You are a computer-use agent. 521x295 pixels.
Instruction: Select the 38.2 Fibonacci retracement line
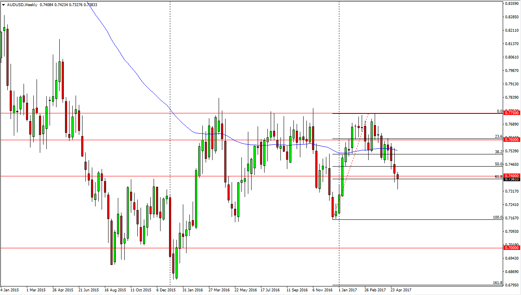coord(447,154)
